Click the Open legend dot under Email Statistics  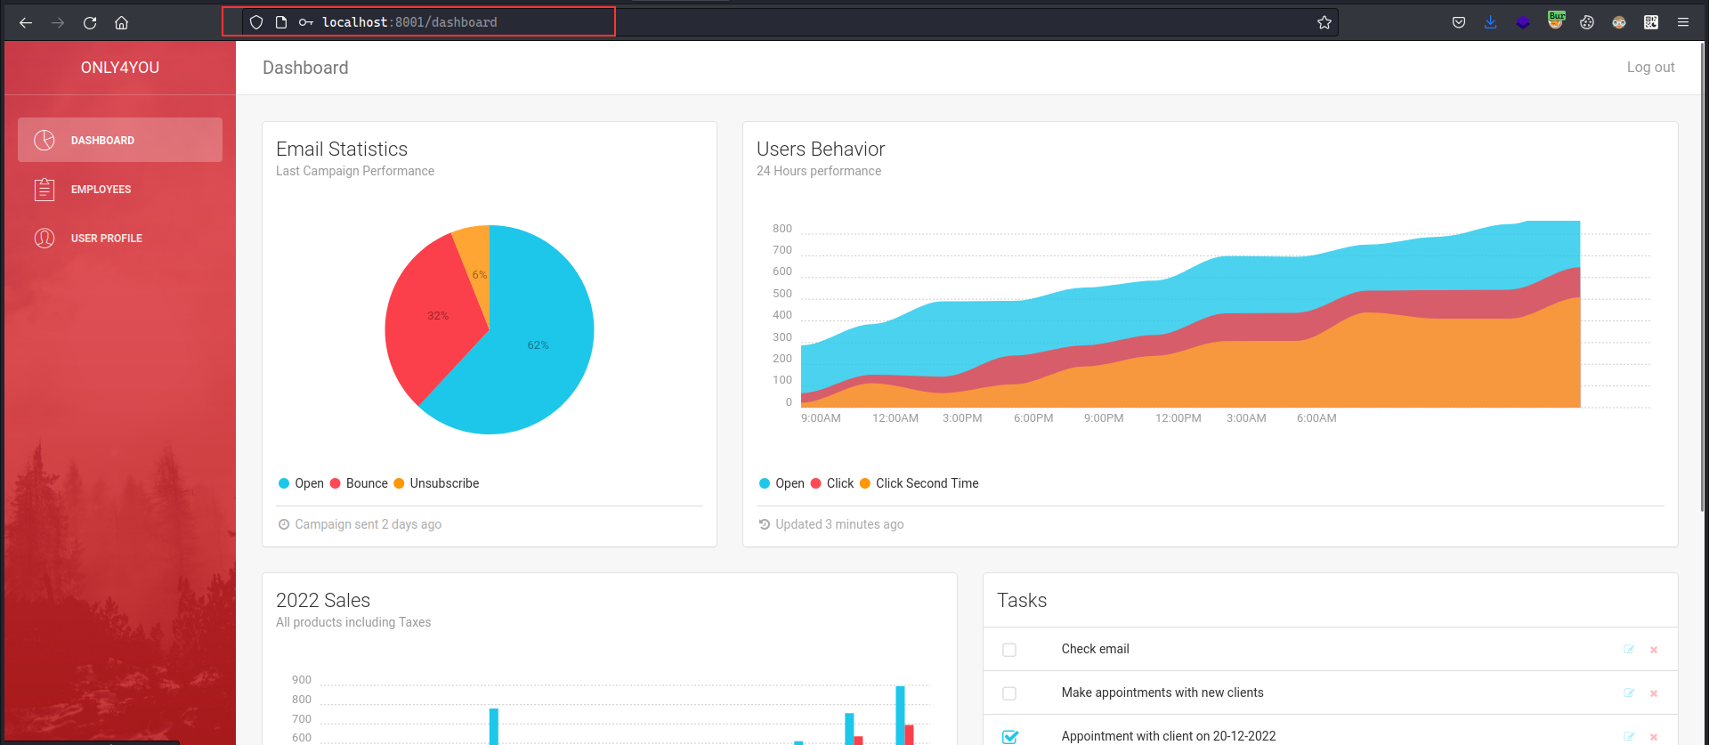coord(284,483)
